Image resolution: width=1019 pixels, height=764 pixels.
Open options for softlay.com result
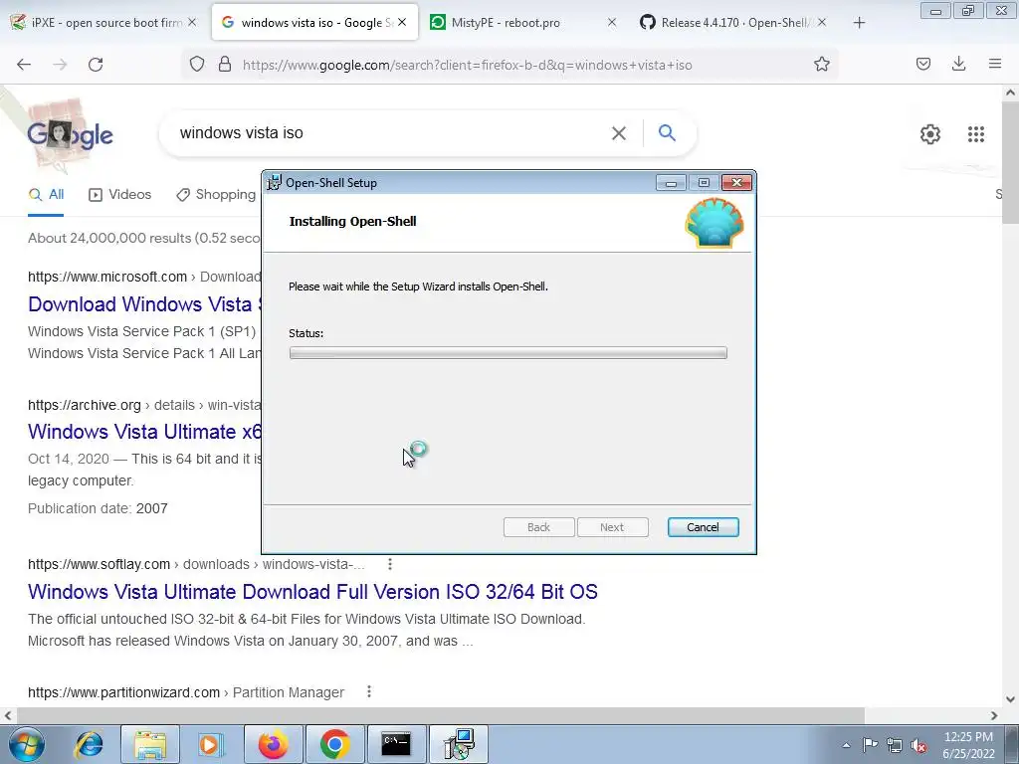(389, 564)
